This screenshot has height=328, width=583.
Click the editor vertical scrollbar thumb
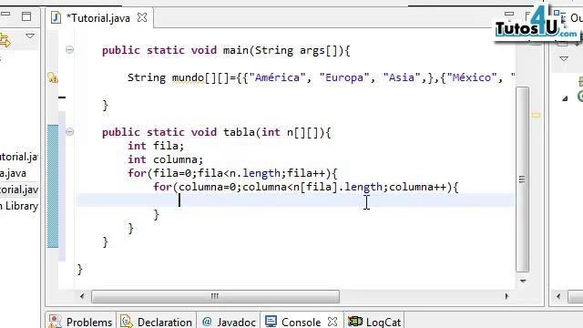coord(522,179)
